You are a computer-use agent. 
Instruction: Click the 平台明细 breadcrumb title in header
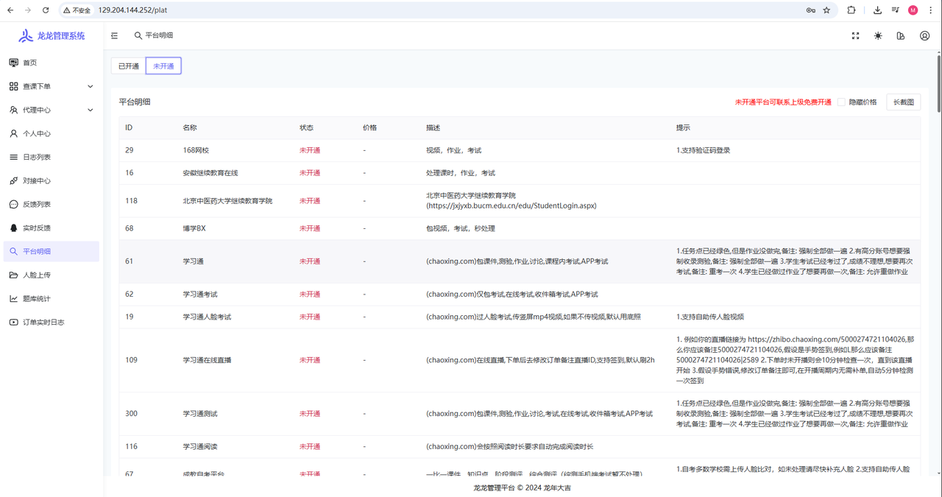pos(159,35)
